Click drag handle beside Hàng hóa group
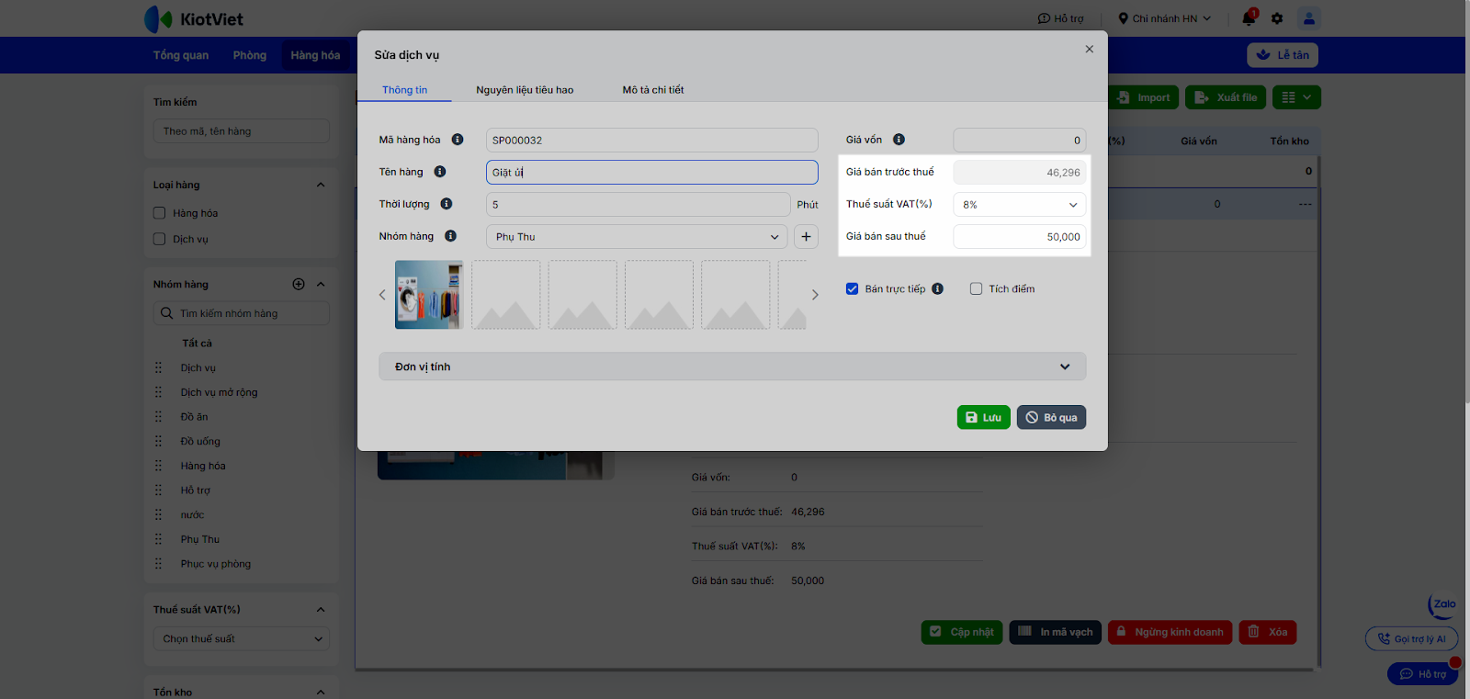Viewport: 1470px width, 699px height. point(158,466)
